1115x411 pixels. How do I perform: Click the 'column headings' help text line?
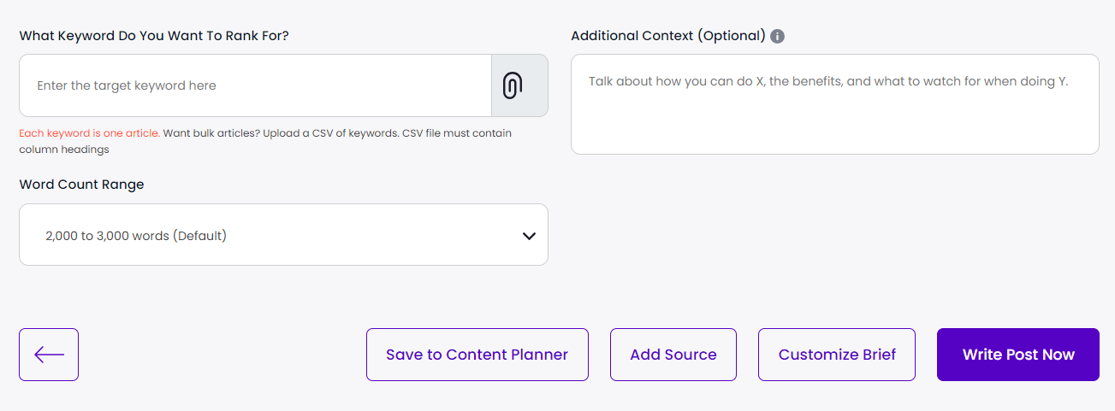click(63, 150)
